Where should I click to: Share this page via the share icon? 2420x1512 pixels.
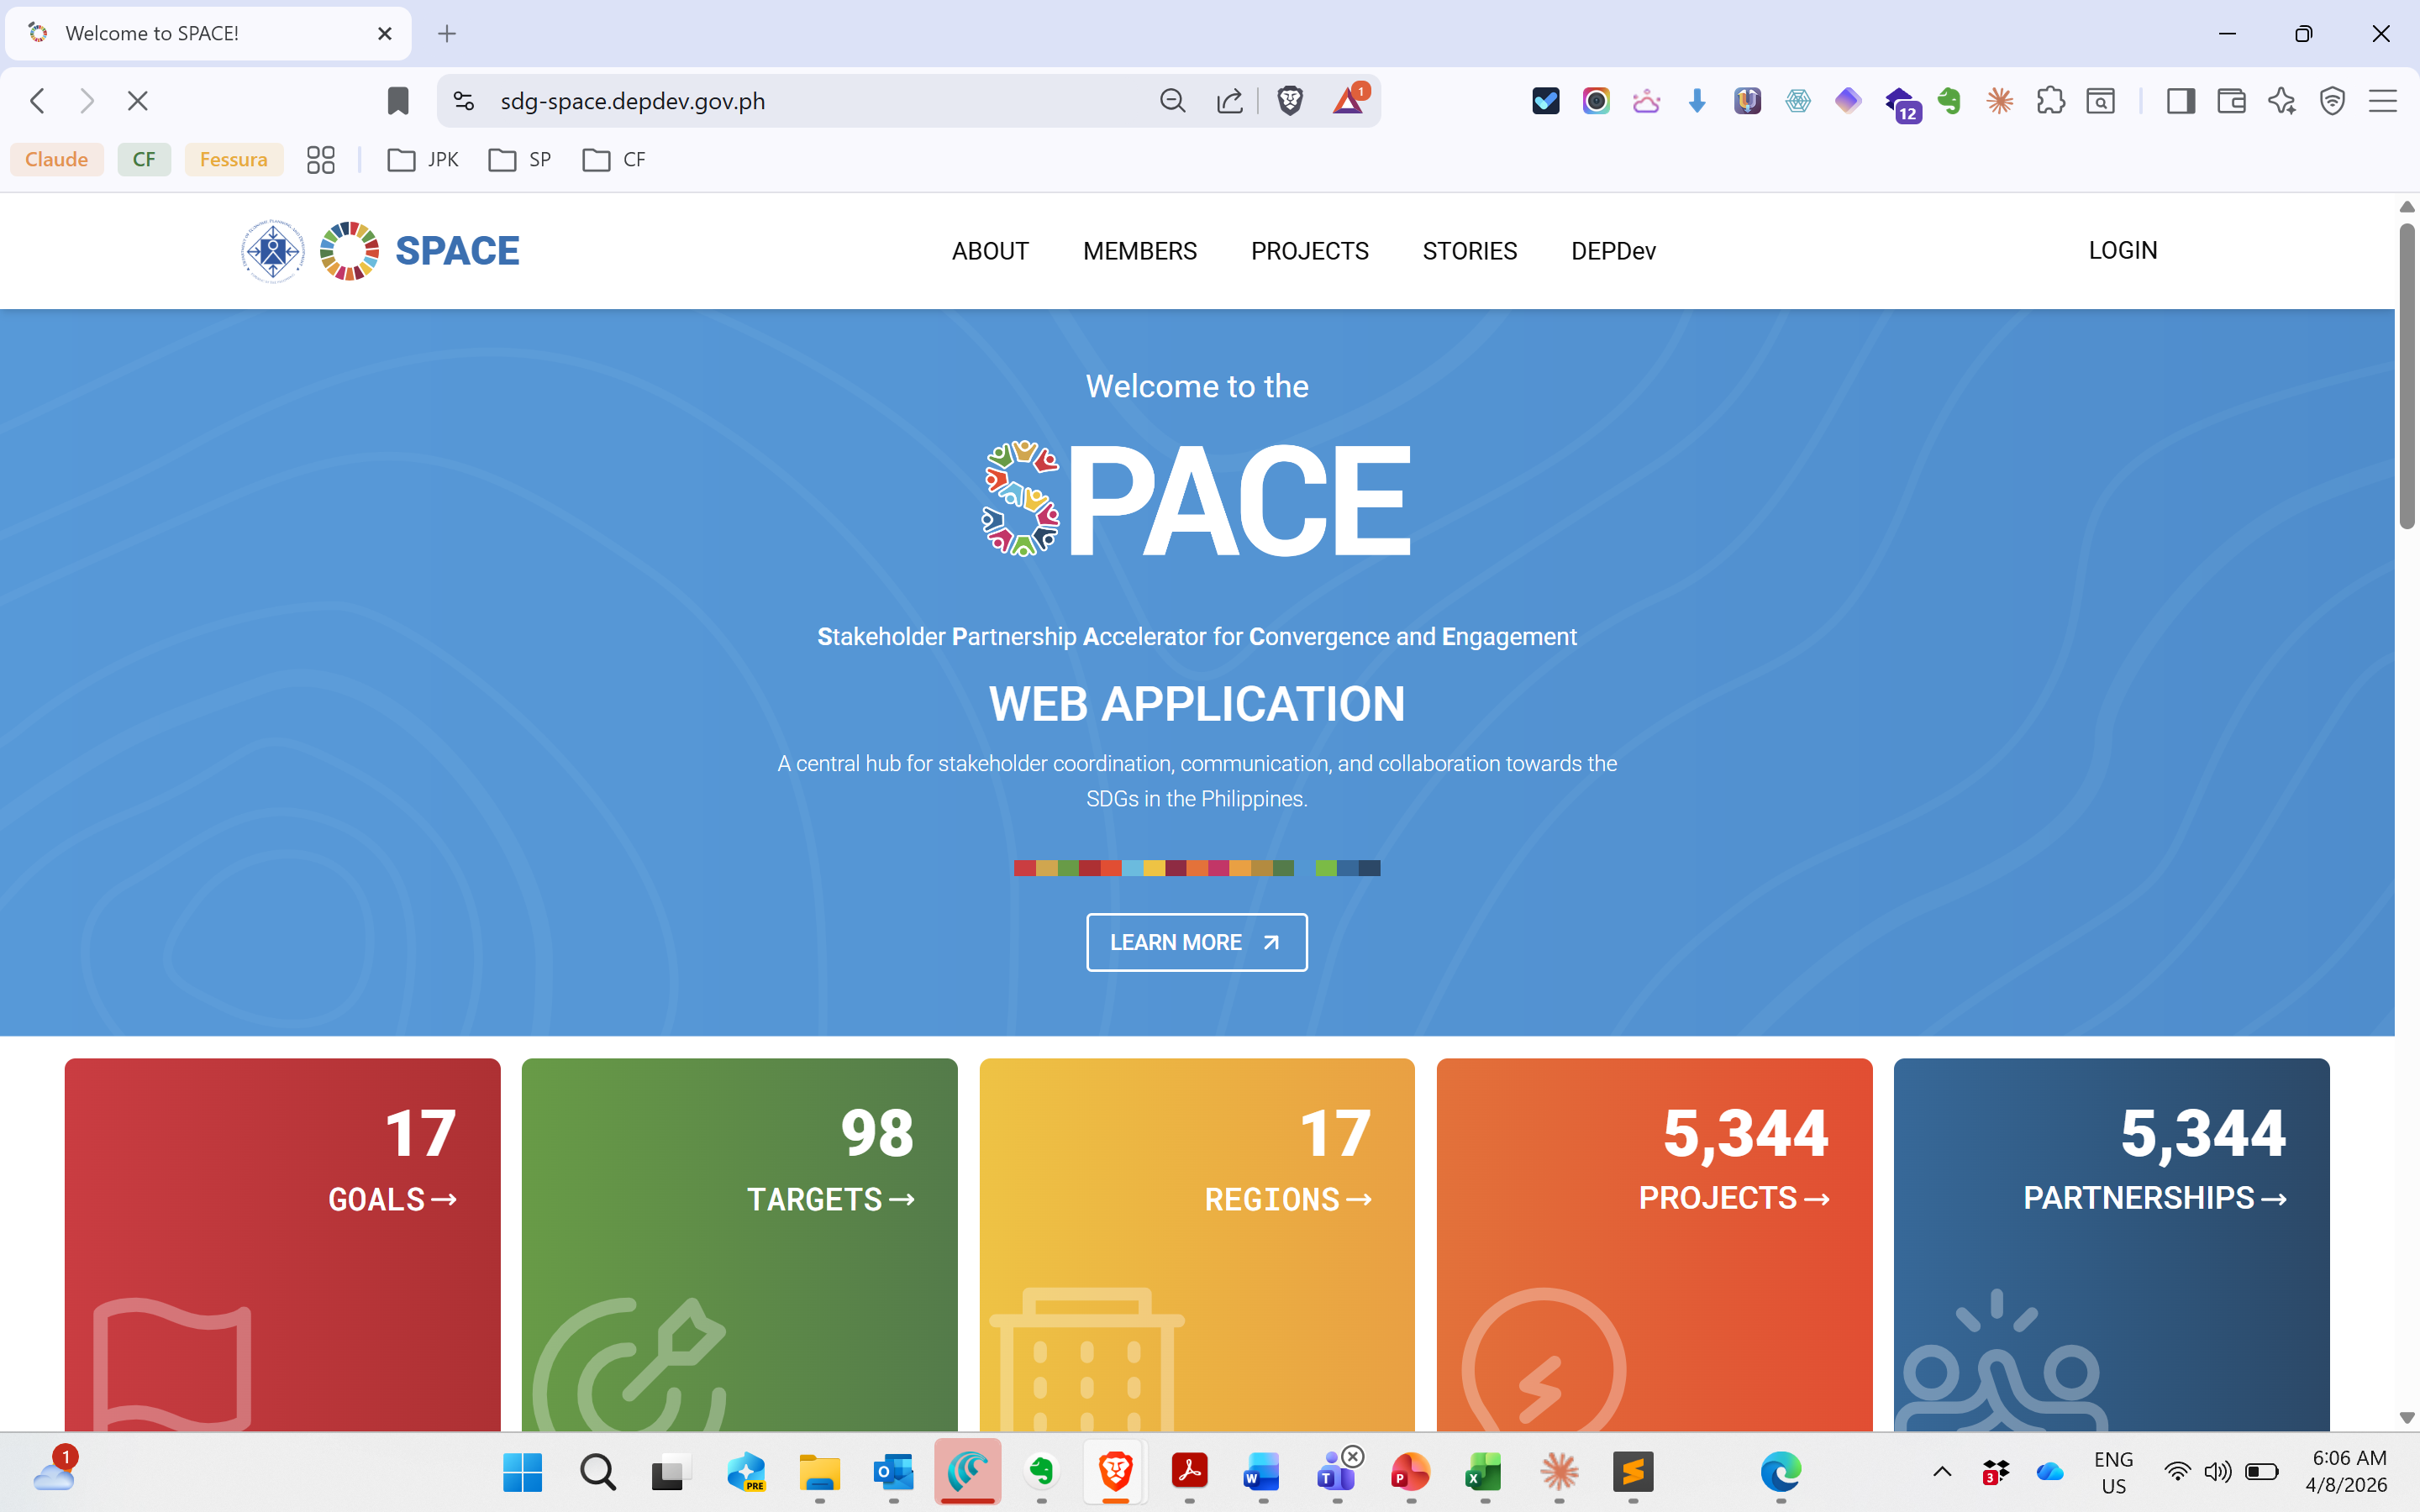[1230, 101]
